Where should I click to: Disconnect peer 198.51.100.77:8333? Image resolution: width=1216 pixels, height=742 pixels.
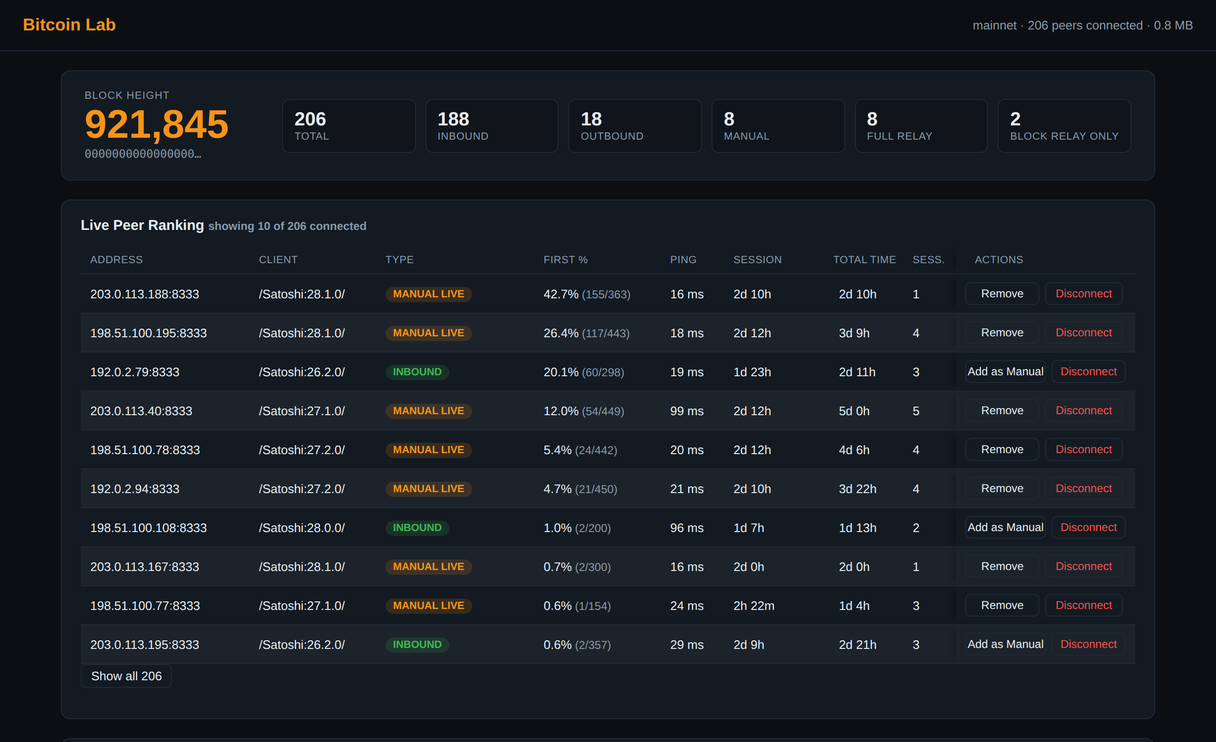1084,606
